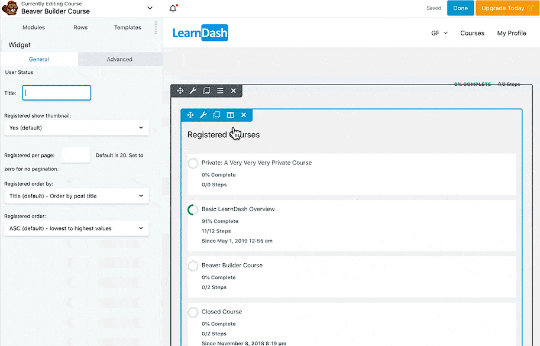Duplicate the row with copy icon
The image size is (540, 346).
click(x=206, y=90)
